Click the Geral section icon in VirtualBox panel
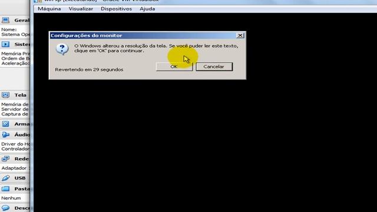The height and width of the screenshot is (212, 377). pyautogui.click(x=5, y=20)
